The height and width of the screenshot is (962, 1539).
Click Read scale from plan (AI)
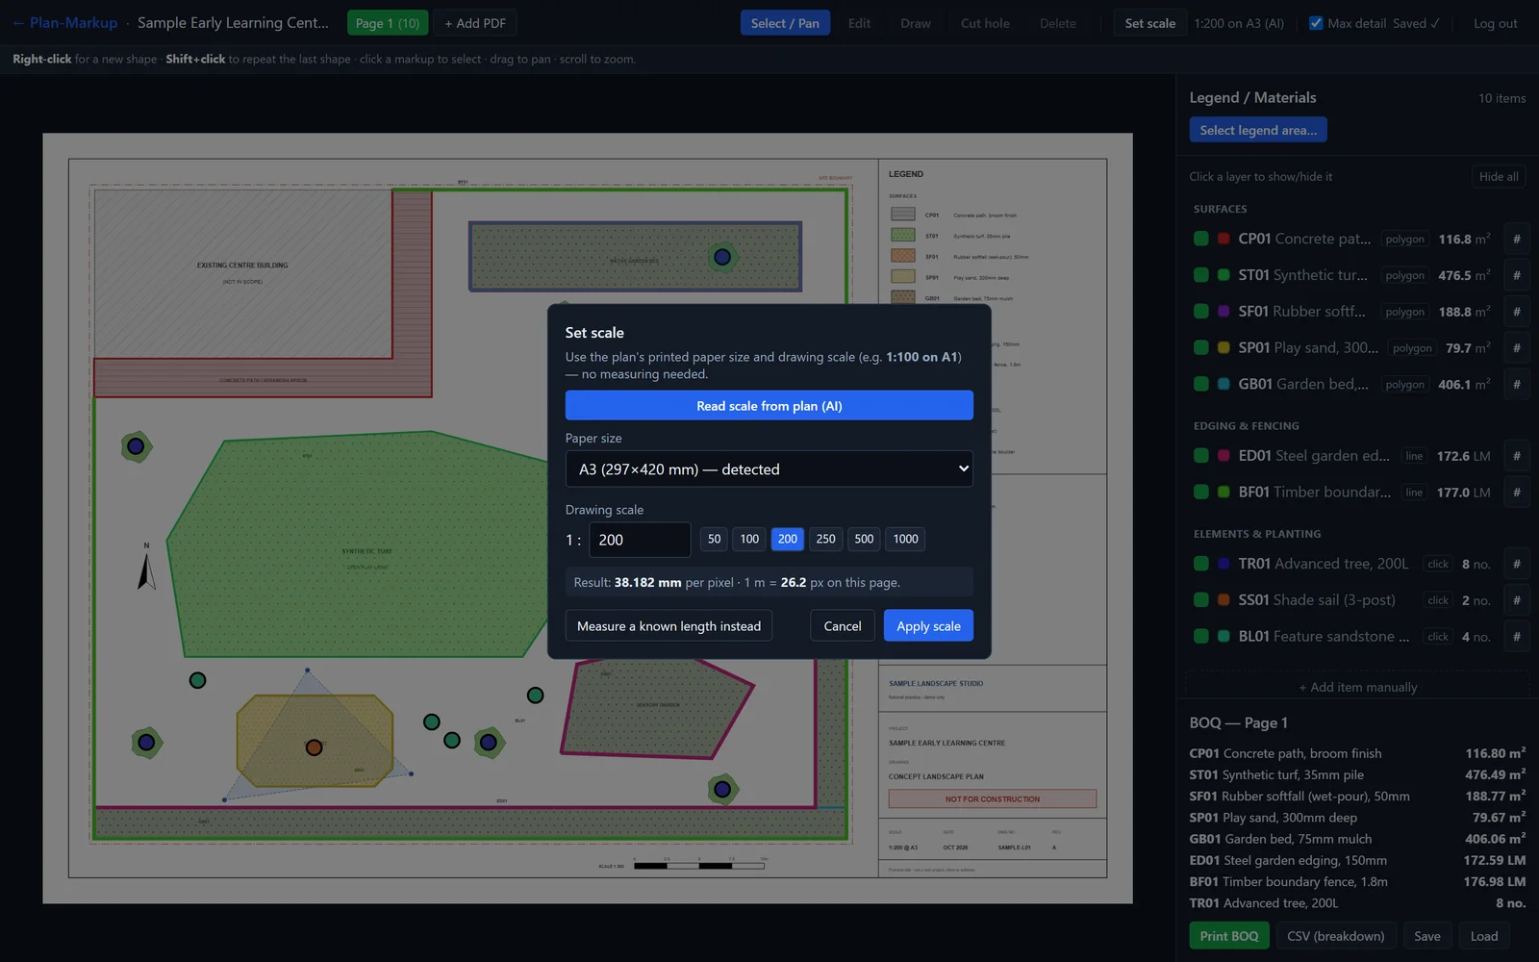769,406
